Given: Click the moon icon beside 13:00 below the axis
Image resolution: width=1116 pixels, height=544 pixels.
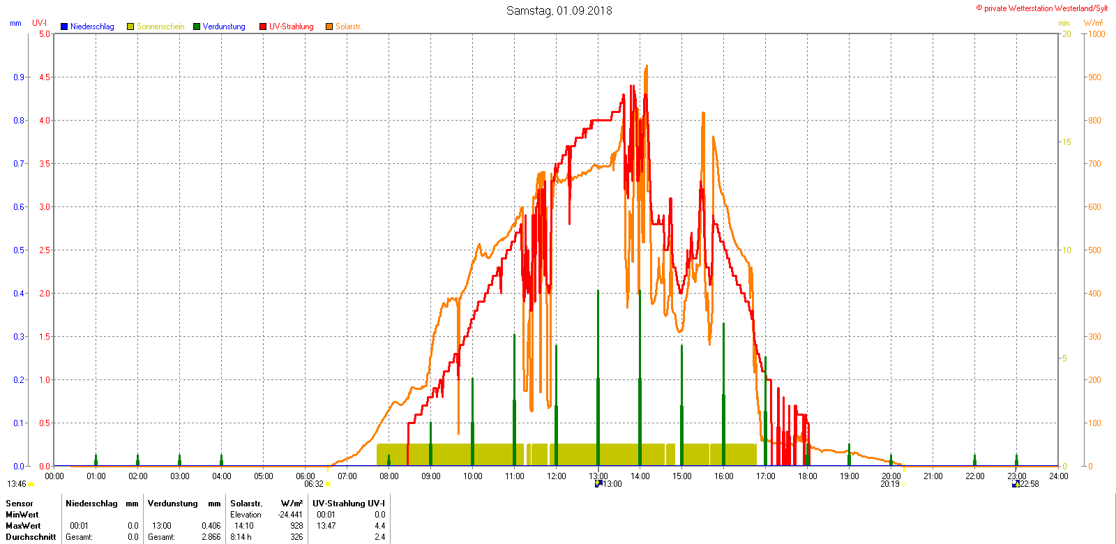Looking at the screenshot, I should point(598,483).
